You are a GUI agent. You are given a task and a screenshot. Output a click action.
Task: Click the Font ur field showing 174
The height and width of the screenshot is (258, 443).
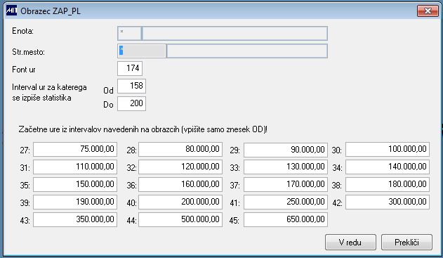130,68
